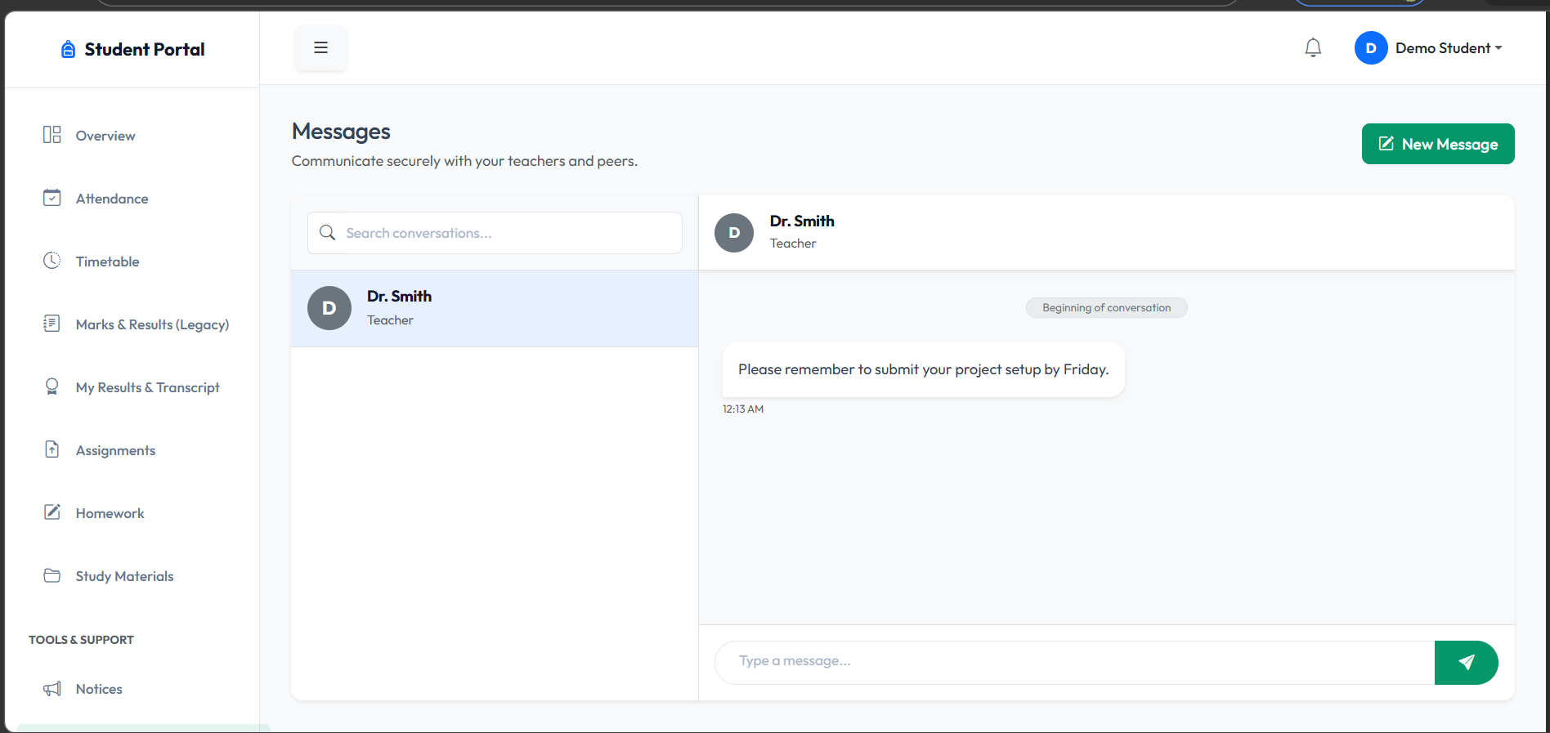Toggle the sidebar with the hamburger button
Screen dimensions: 1550x733
[x=320, y=47]
